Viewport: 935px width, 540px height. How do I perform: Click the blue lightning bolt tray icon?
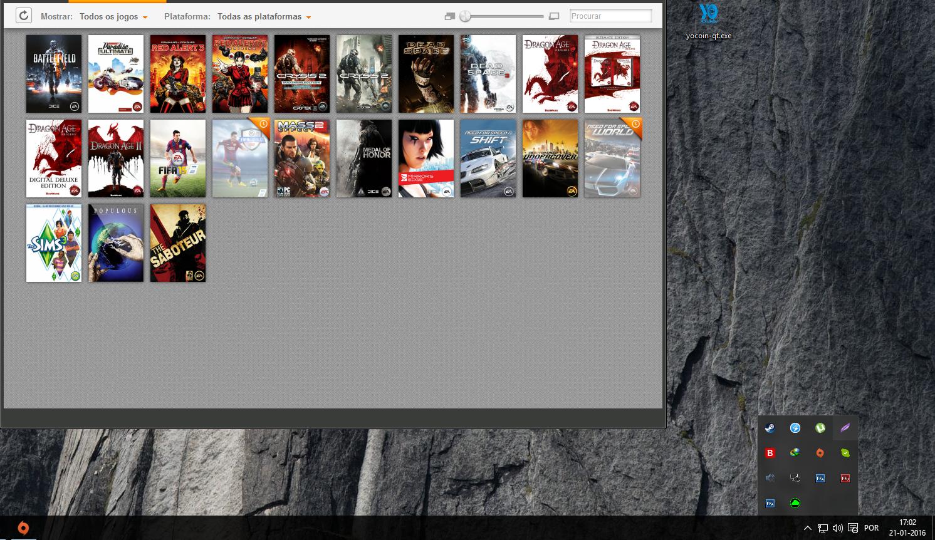tap(795, 428)
